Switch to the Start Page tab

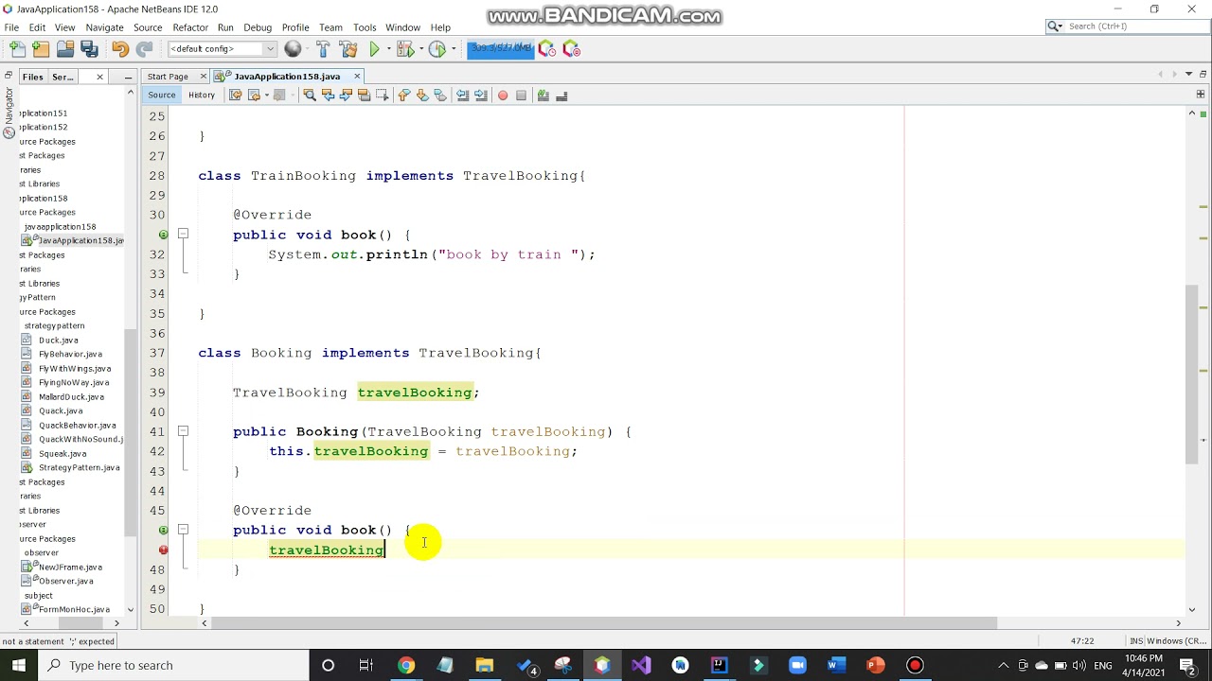[168, 76]
